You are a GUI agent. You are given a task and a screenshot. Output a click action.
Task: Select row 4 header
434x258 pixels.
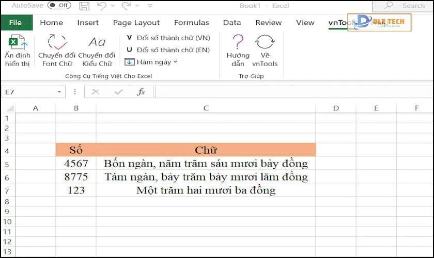8,151
